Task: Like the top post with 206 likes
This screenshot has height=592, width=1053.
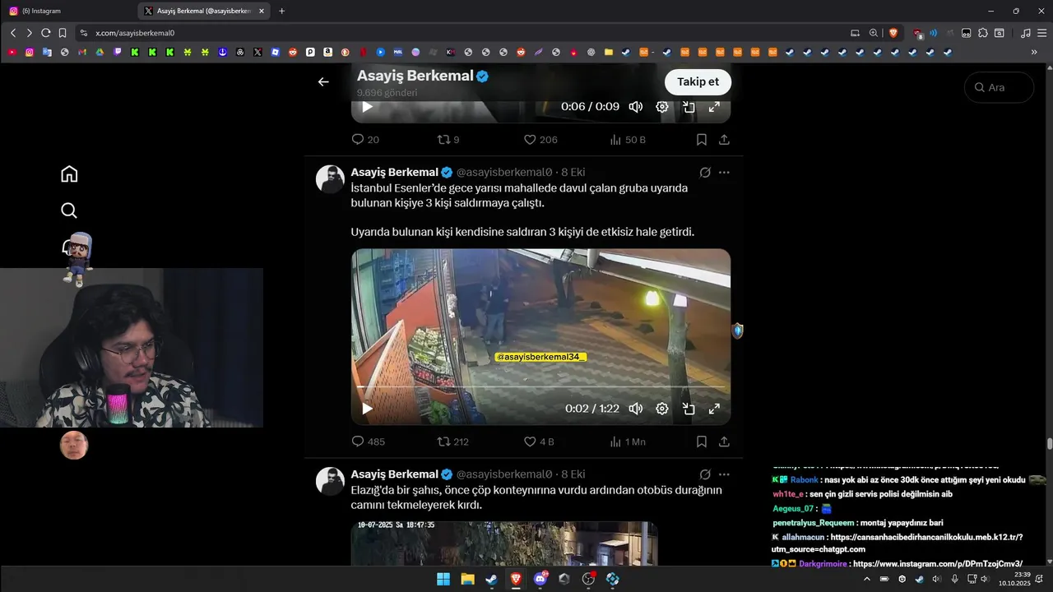Action: pyautogui.click(x=540, y=140)
